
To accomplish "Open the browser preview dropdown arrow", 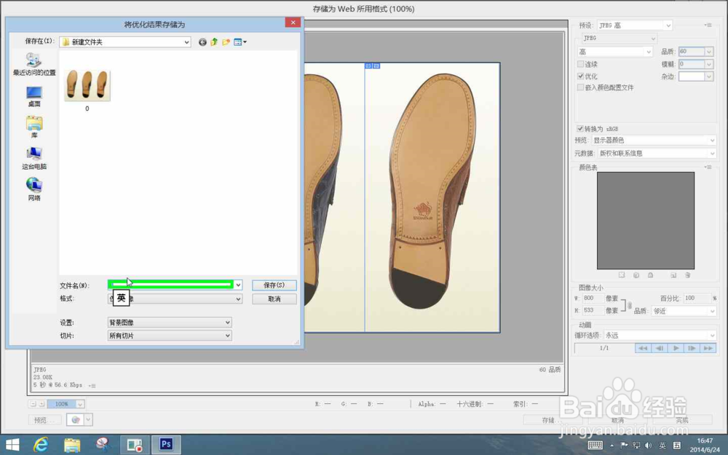I will [x=88, y=420].
